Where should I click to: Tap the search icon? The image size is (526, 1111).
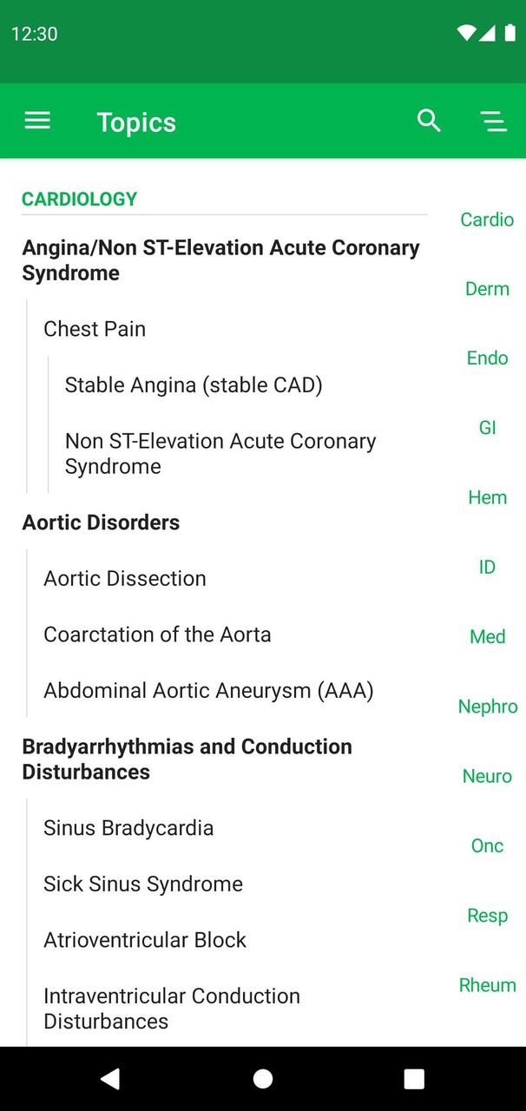[429, 121]
